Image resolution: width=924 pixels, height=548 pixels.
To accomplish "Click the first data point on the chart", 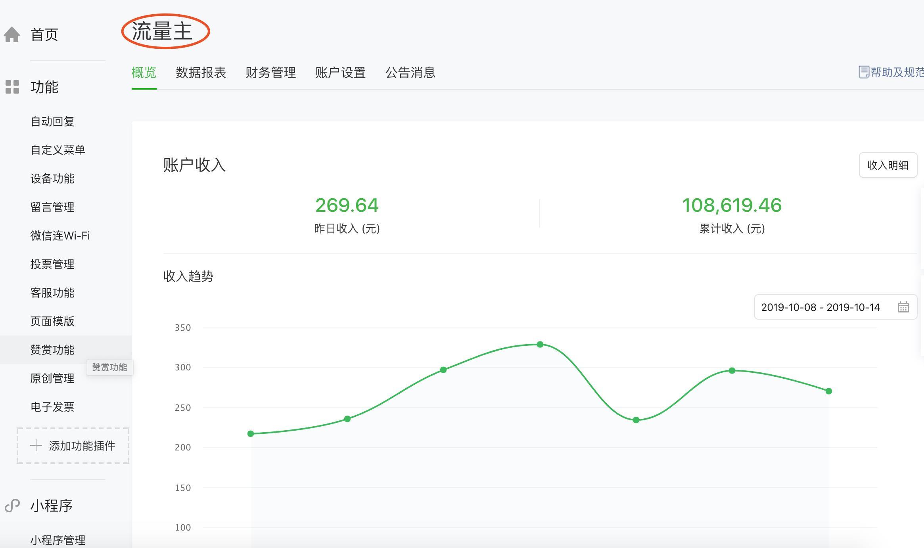I will [x=251, y=434].
